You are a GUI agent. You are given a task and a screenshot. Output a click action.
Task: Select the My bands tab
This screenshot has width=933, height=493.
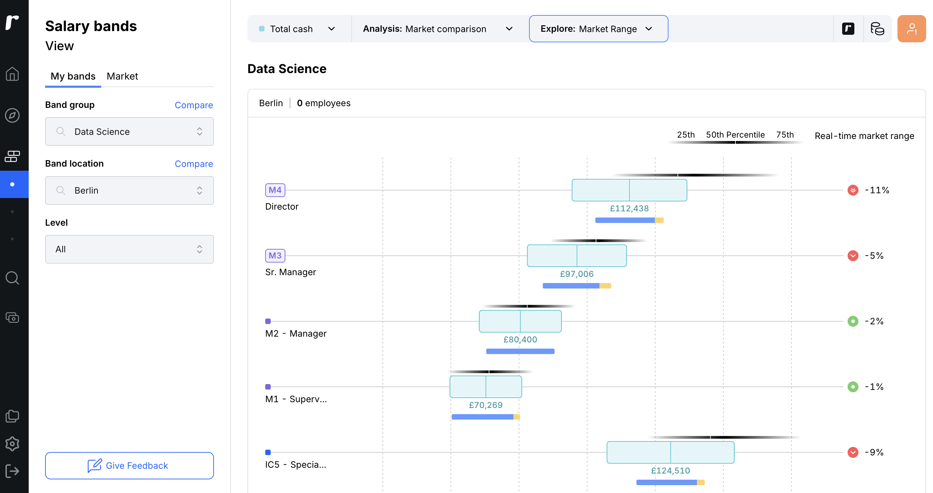tap(73, 76)
